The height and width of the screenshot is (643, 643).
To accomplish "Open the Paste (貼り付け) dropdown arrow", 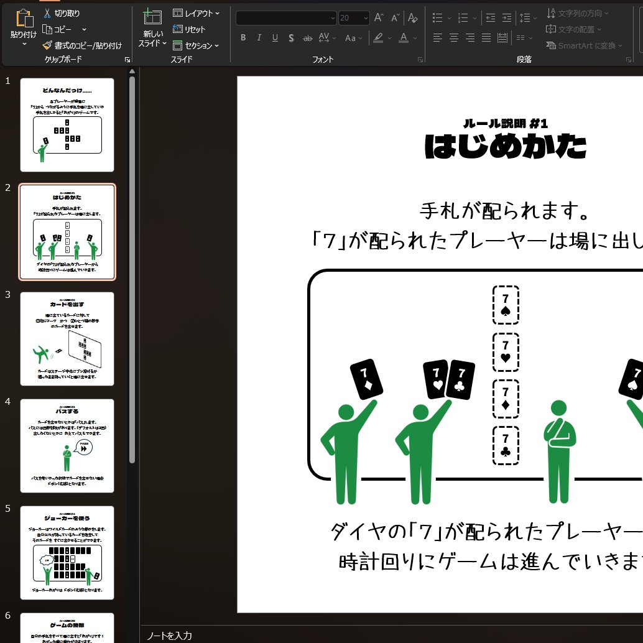I will (24, 44).
